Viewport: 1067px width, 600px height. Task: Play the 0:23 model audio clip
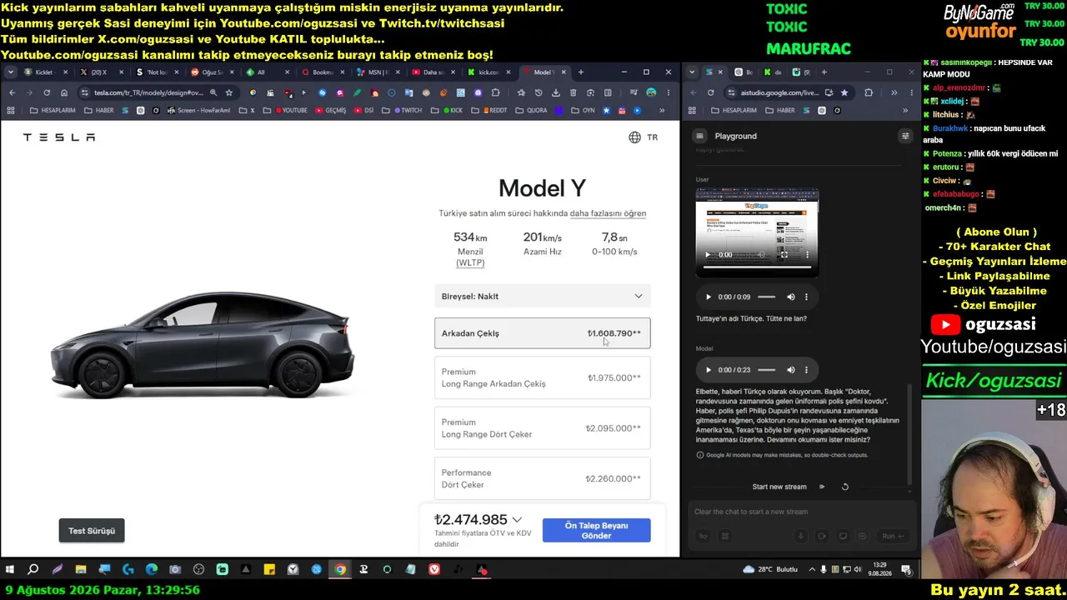709,370
